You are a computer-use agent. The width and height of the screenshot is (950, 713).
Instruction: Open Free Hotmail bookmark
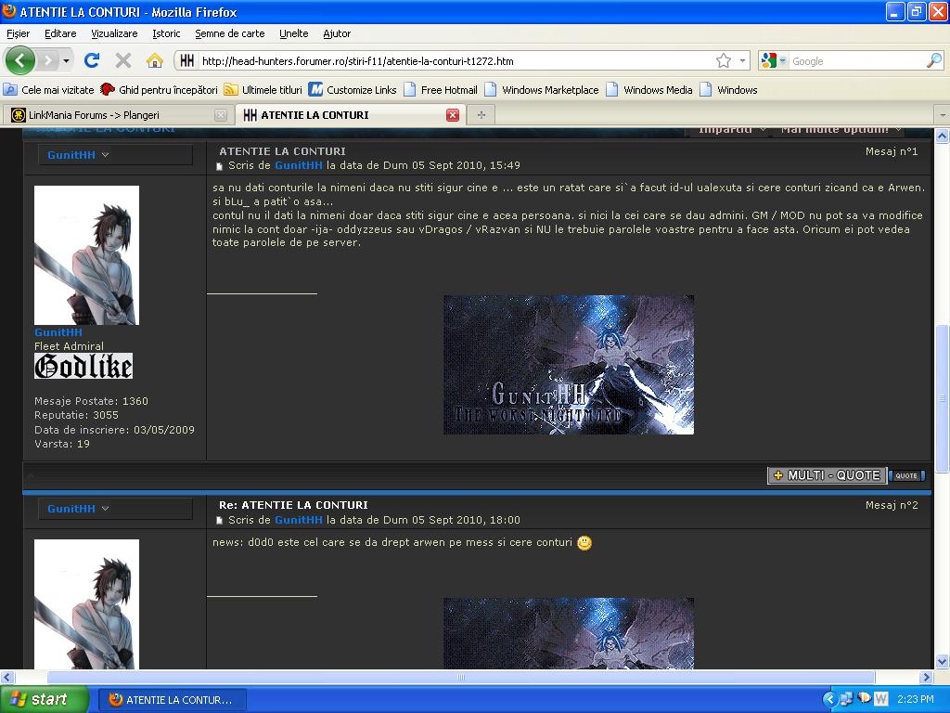coord(441,90)
